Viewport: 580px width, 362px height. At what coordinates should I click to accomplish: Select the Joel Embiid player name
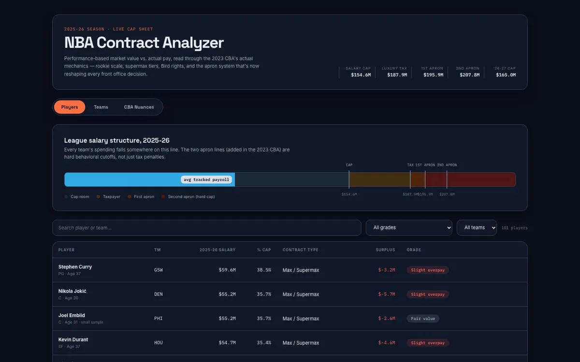pyautogui.click(x=72, y=315)
